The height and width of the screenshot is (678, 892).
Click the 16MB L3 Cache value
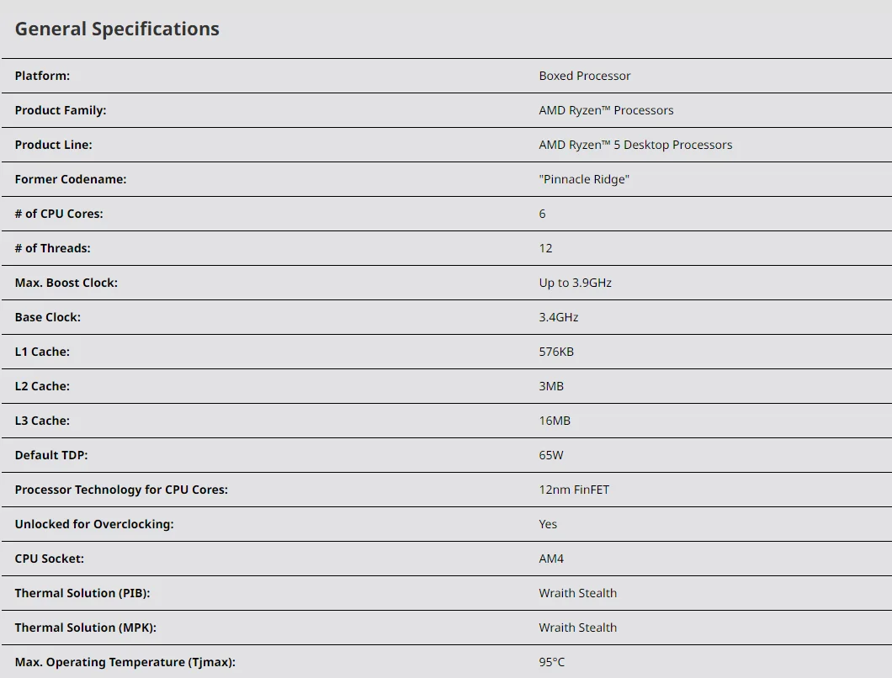pos(555,421)
